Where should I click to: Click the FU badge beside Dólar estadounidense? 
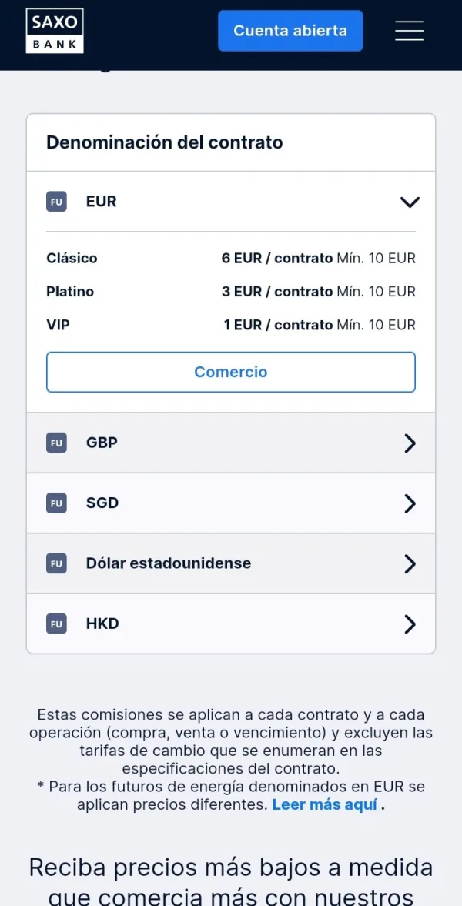coord(56,563)
